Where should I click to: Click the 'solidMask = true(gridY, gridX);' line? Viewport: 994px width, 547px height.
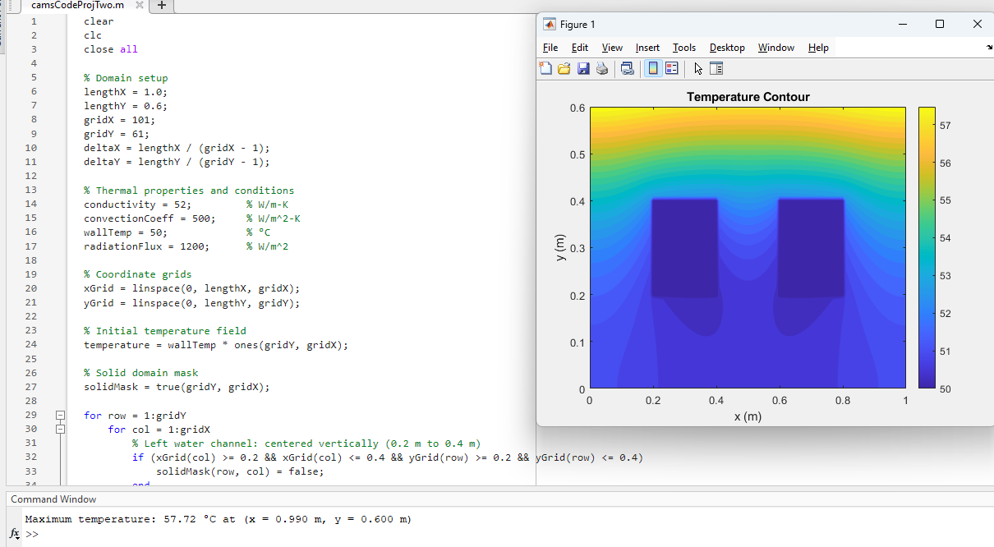tap(177, 387)
